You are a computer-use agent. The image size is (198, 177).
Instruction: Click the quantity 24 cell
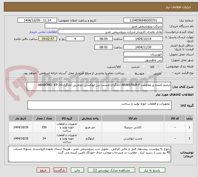[x=44, y=138]
